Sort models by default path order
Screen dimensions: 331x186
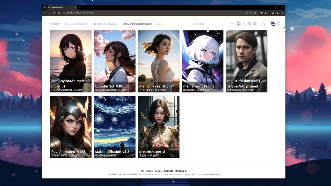(x=238, y=24)
